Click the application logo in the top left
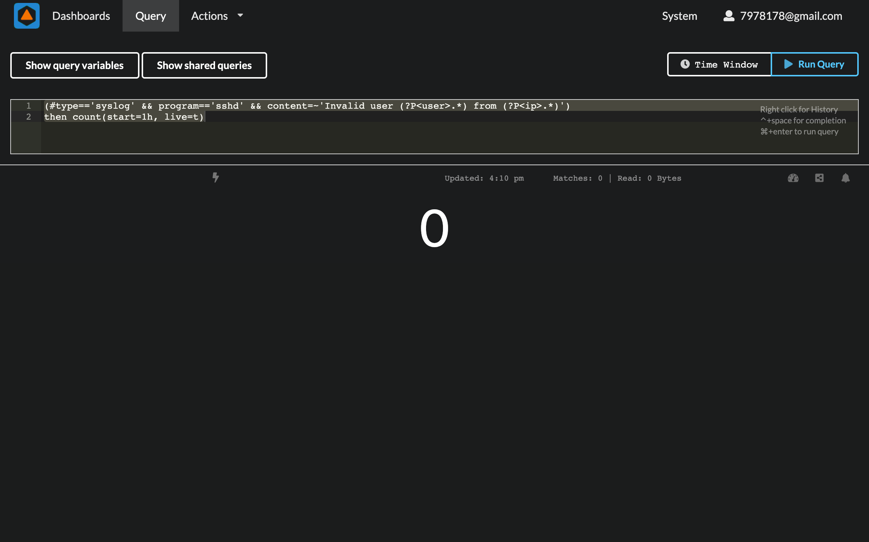The height and width of the screenshot is (542, 869). click(26, 16)
